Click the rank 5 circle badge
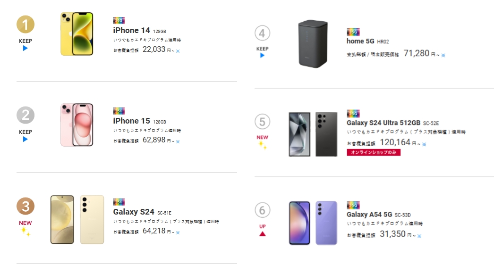 [262, 122]
